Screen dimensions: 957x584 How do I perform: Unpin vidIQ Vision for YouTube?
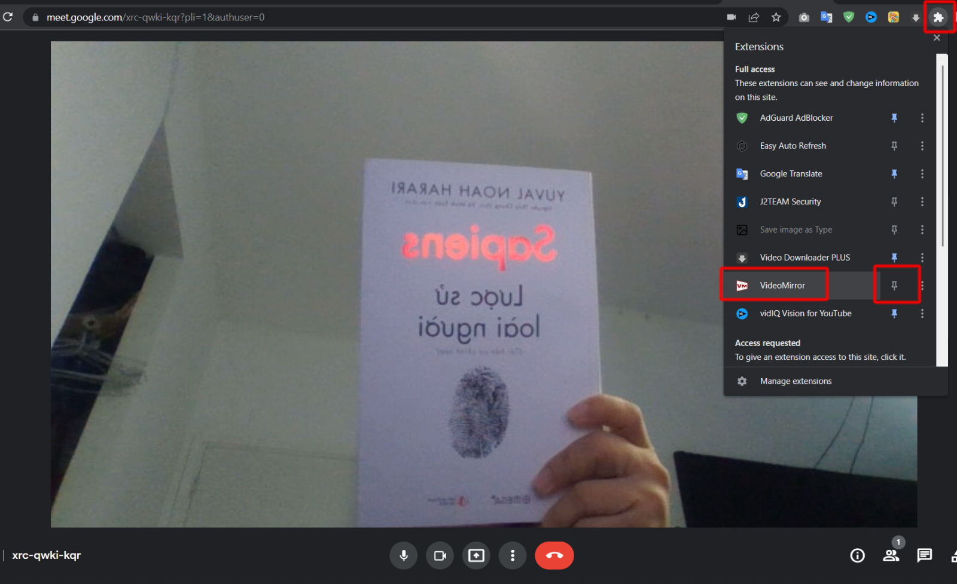pyautogui.click(x=894, y=314)
